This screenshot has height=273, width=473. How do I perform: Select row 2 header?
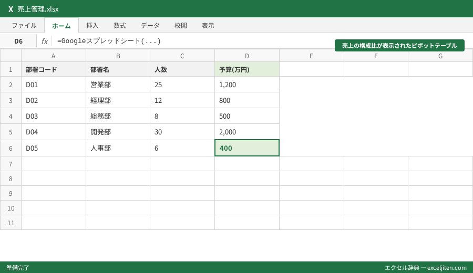click(x=11, y=85)
